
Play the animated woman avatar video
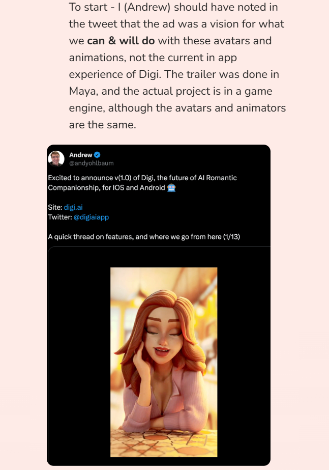coord(164,362)
